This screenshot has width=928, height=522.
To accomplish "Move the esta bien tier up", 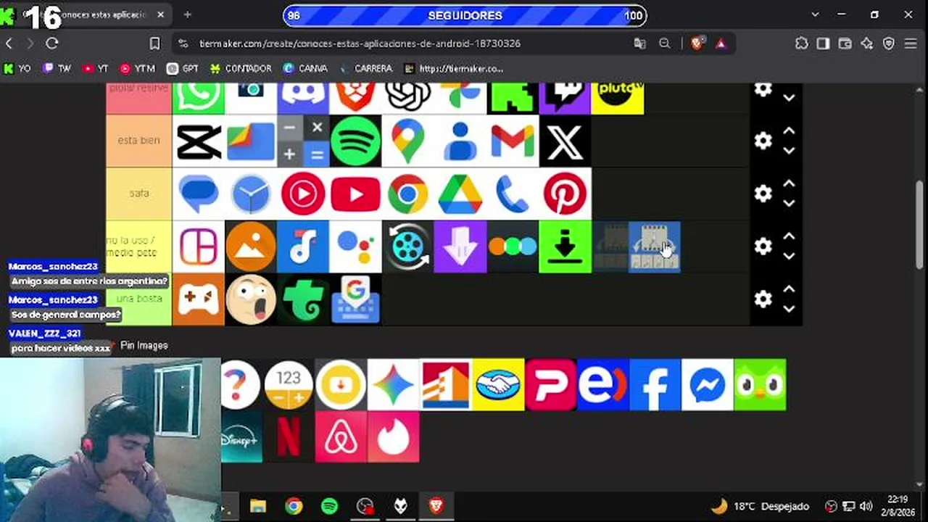I will 789,131.
